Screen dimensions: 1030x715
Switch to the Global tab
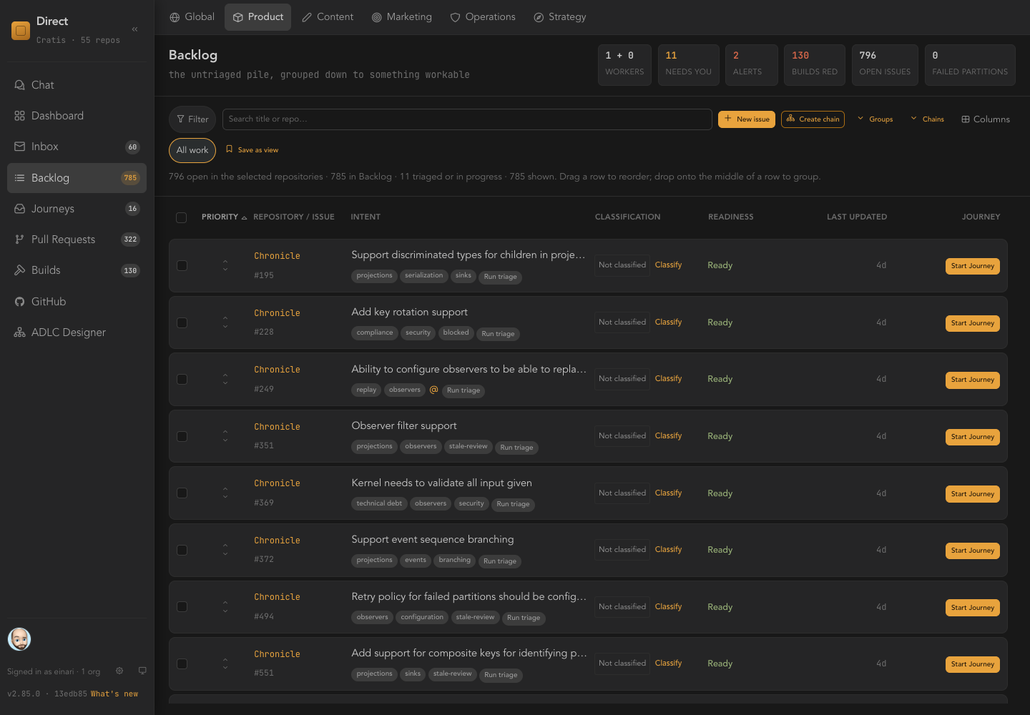pyautogui.click(x=192, y=17)
